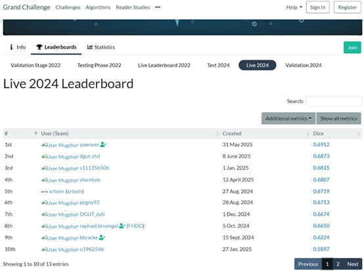Click the xrtwin user avatar thumbnail

[x=44, y=192]
